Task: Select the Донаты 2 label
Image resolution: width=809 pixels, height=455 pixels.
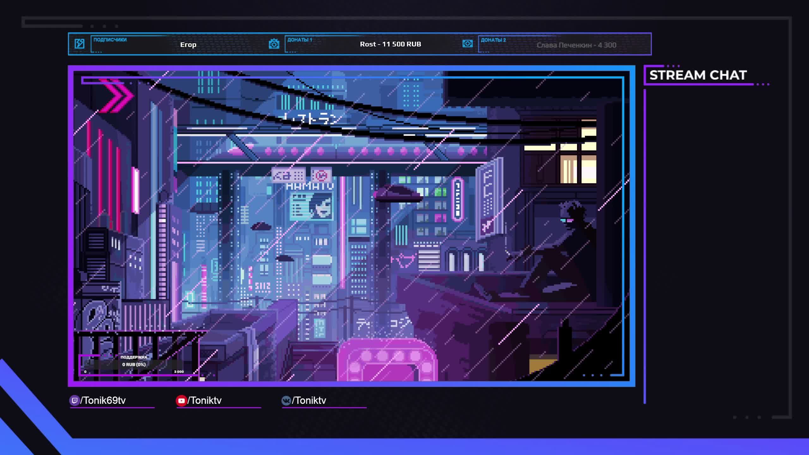Action: coord(493,40)
